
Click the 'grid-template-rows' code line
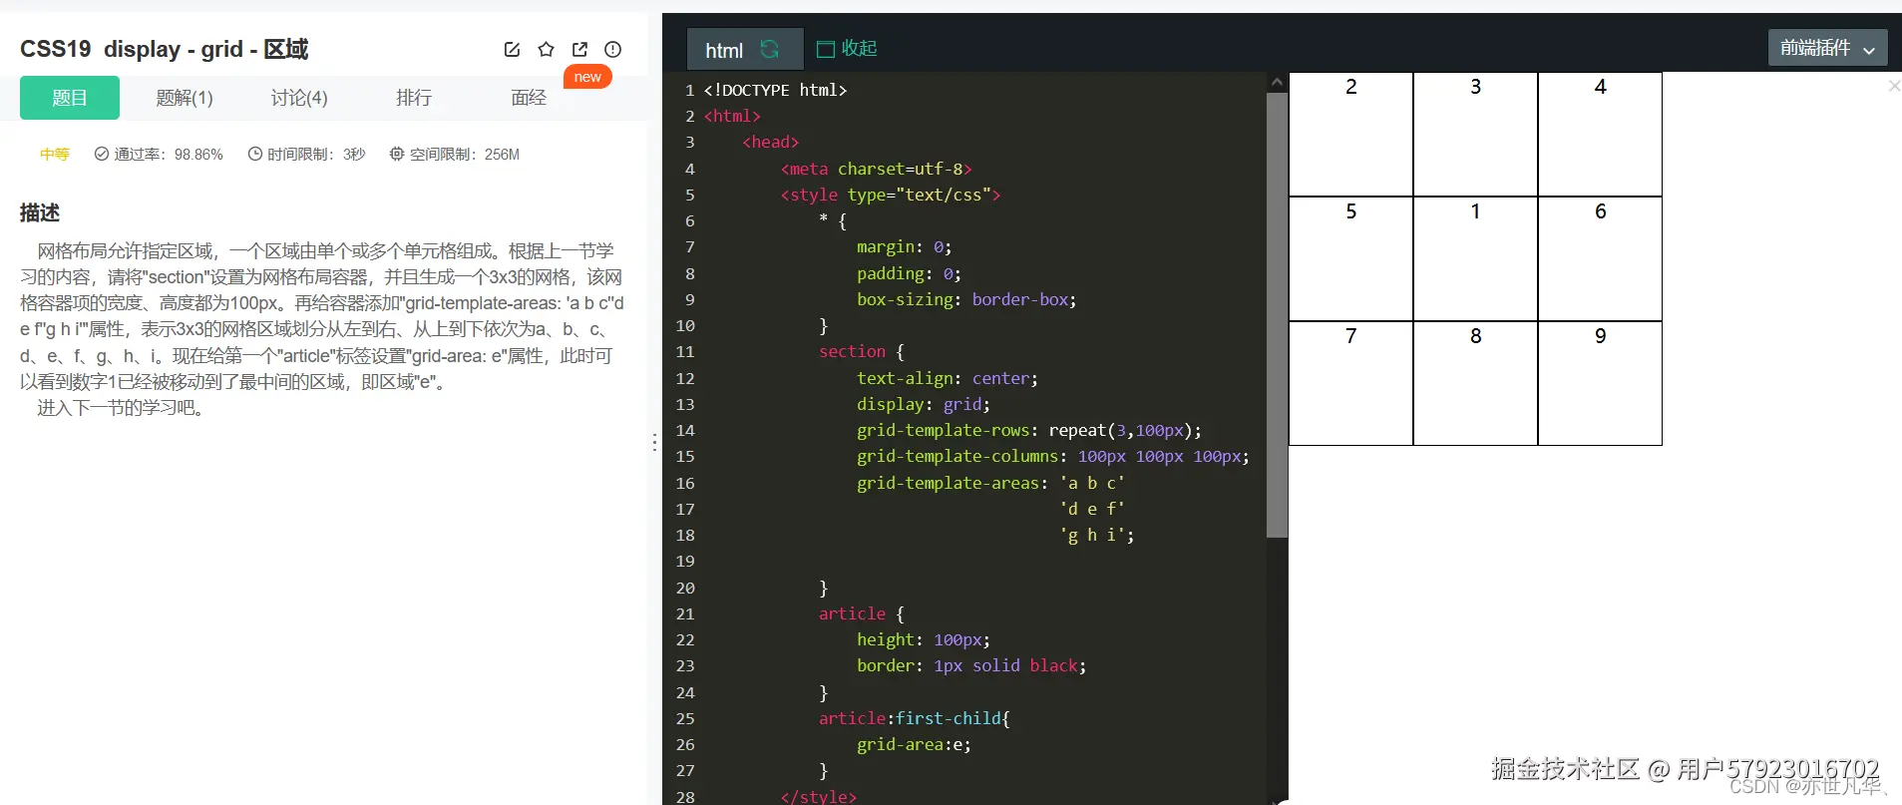click(x=1028, y=430)
